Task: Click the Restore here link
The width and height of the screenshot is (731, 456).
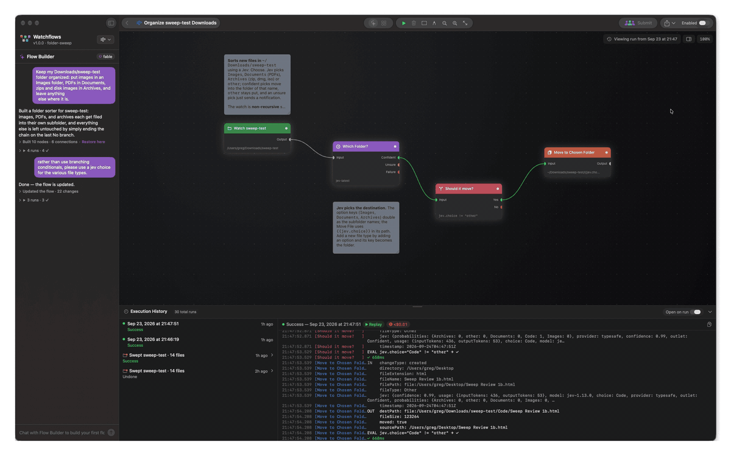Action: click(x=93, y=142)
